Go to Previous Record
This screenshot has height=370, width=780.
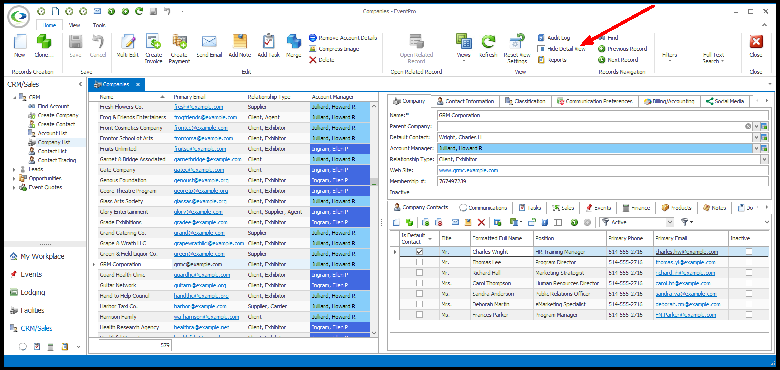pyautogui.click(x=622, y=49)
